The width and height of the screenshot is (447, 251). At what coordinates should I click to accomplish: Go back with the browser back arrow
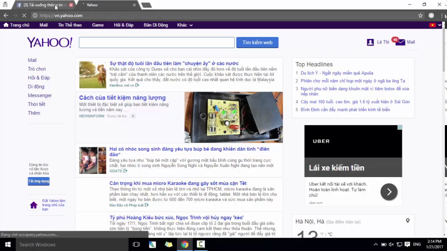tap(6, 15)
